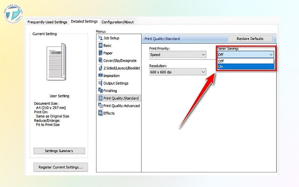Choose Off in Toner Saving list
Viewport: 299px width, 187px height.
[246, 61]
